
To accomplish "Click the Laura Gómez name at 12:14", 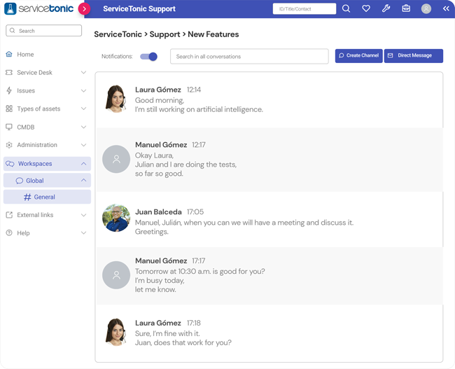I will [158, 90].
